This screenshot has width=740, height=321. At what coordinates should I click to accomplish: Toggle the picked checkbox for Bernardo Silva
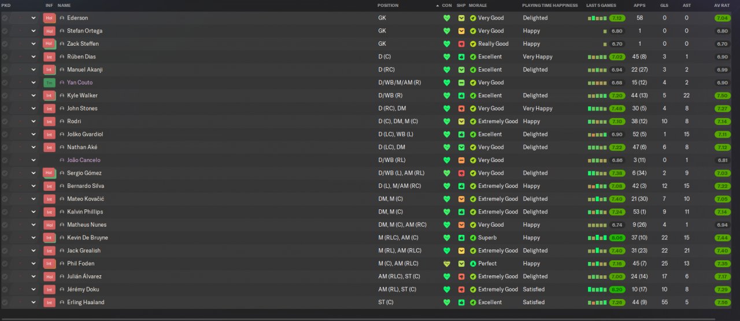tap(5, 186)
